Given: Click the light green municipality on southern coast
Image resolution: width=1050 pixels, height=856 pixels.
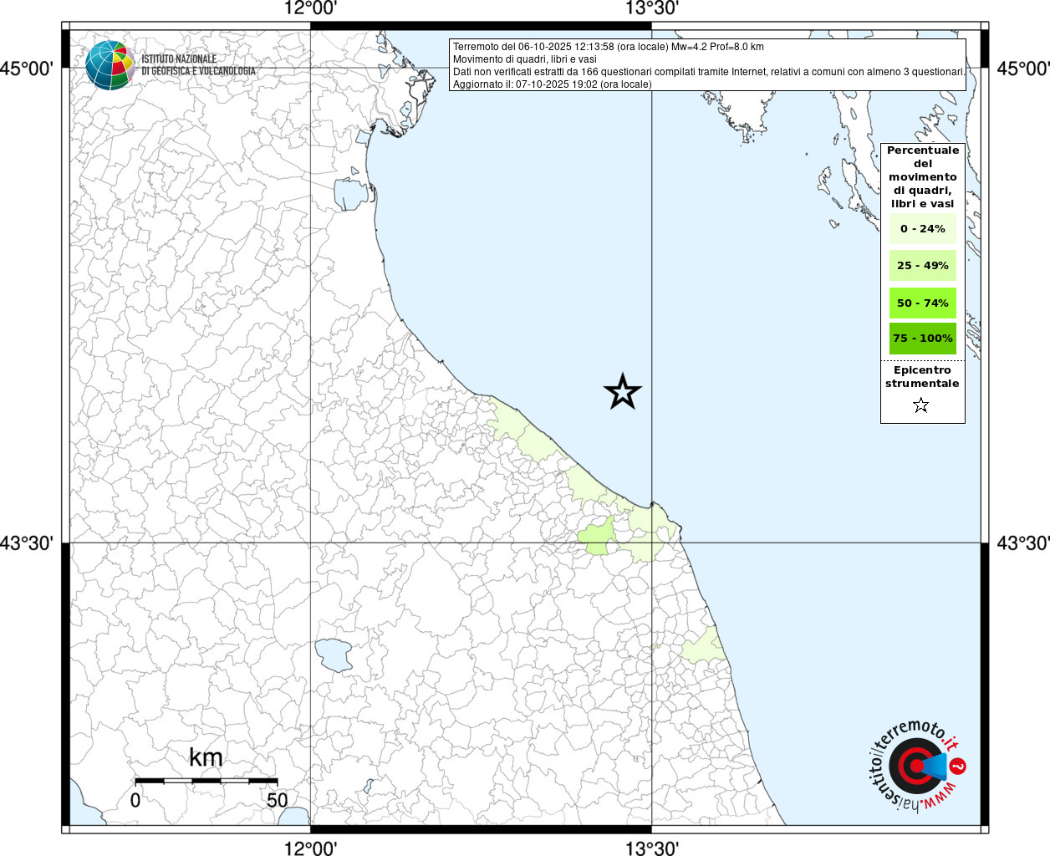Looking at the screenshot, I should [x=703, y=645].
